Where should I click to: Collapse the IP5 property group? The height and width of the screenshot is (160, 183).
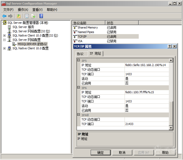pos(79,60)
